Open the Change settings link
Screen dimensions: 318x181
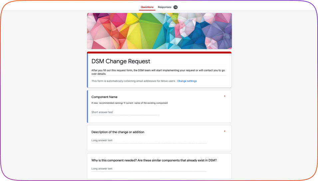point(187,81)
